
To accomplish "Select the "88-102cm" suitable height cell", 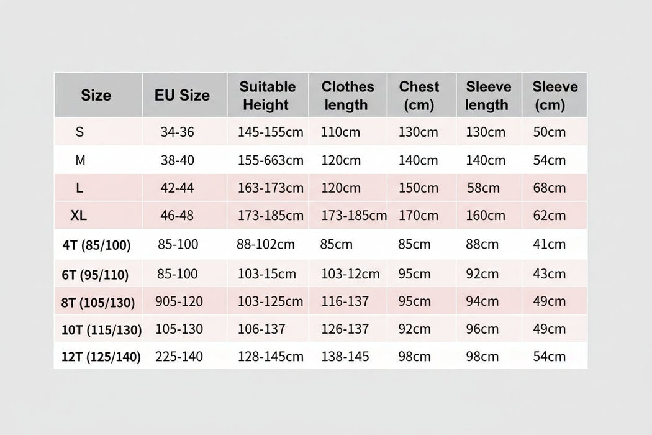I will click(x=266, y=244).
